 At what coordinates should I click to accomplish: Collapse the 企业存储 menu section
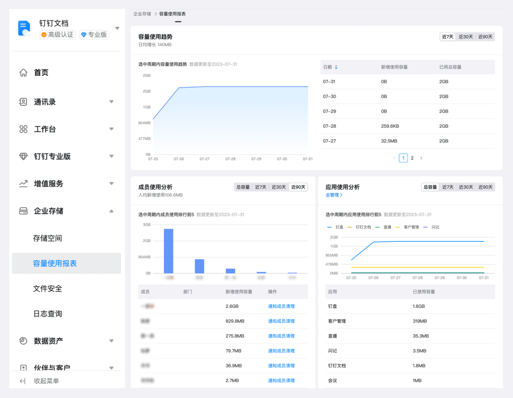pyautogui.click(x=111, y=211)
